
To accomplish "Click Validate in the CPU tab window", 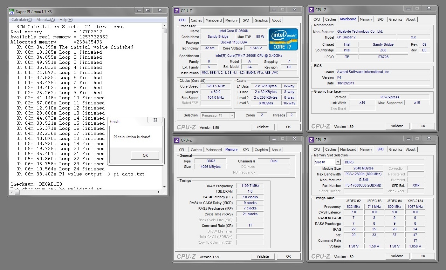I will click(x=263, y=127).
